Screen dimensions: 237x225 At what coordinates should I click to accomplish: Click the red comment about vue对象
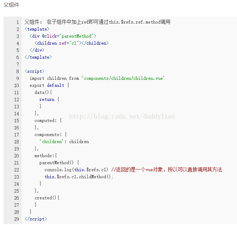pos(167,170)
